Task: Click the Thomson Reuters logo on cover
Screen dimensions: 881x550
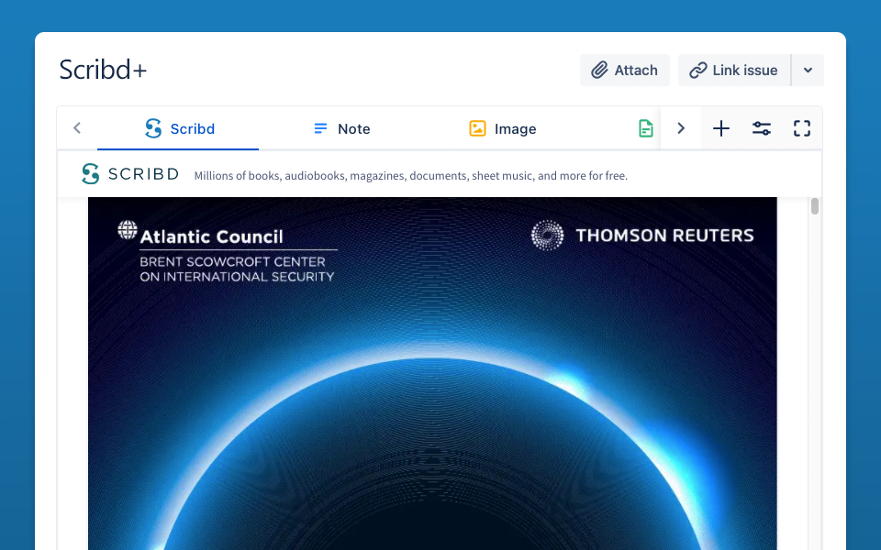Action: point(642,236)
